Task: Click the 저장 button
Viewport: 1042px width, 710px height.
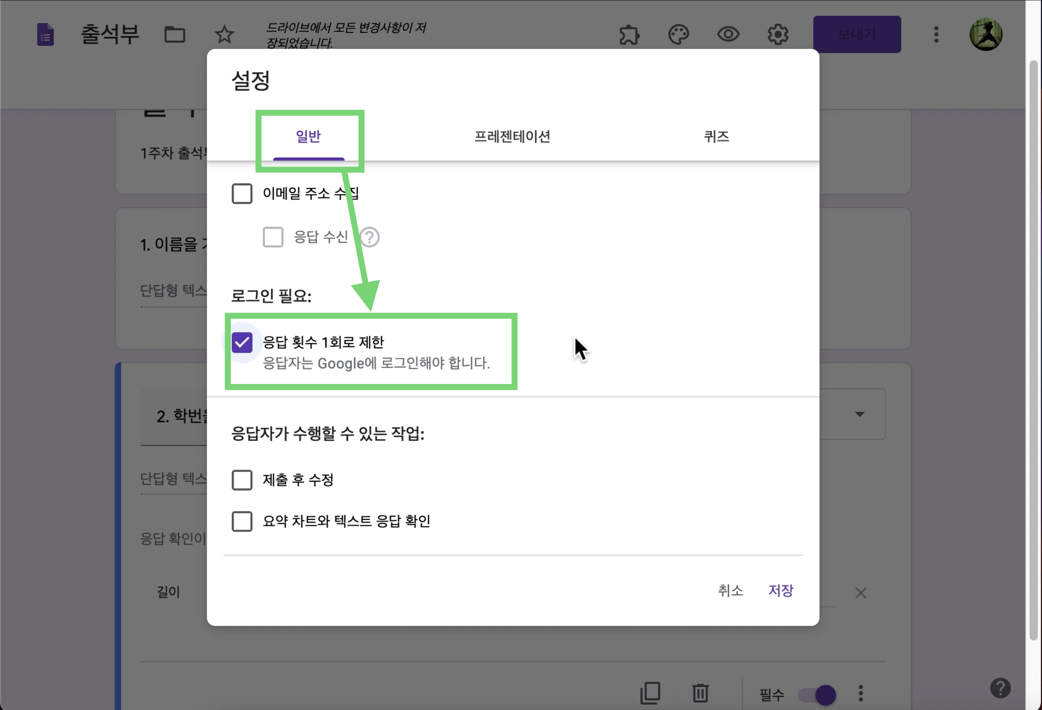Action: click(x=781, y=590)
